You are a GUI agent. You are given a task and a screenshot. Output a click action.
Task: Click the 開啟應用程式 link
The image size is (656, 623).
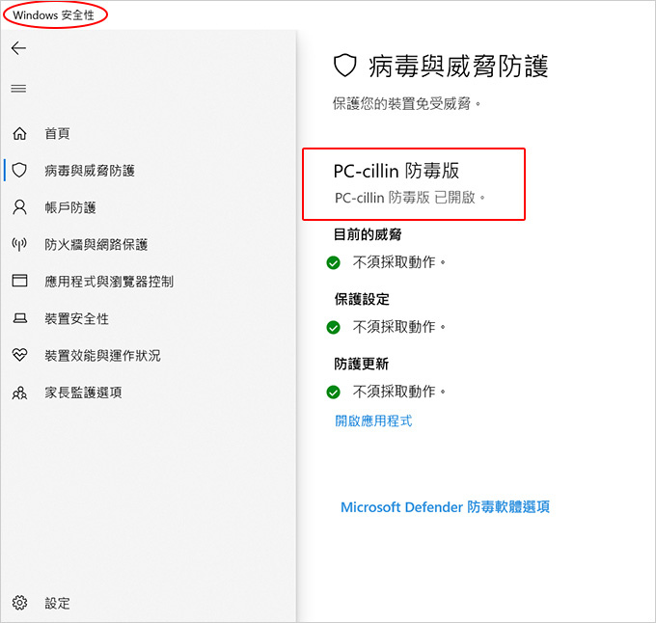pos(373,420)
